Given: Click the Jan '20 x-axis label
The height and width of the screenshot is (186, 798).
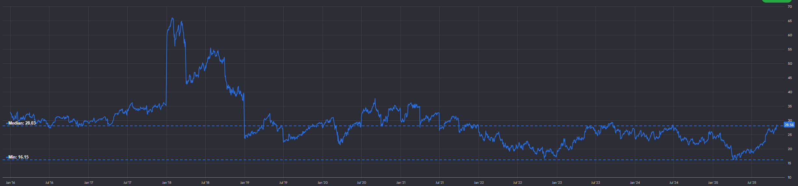Looking at the screenshot, I should pos(323,183).
